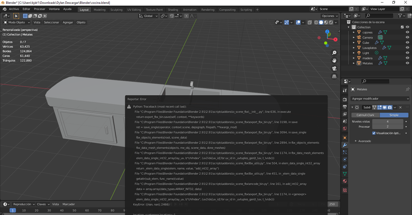Screen dimensions: 412x215
Task: Collapse the Collection tree node
Action: pos(348,27)
